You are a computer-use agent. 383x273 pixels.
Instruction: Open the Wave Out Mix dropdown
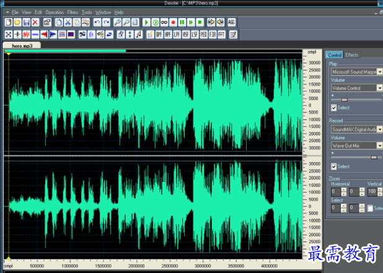[x=379, y=145]
